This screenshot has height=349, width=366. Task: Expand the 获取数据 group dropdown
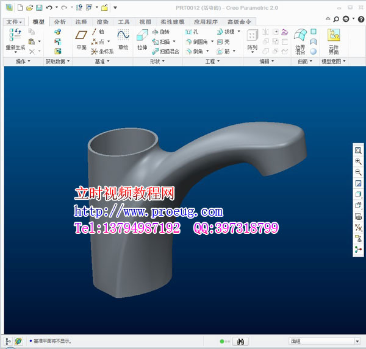pos(57,62)
